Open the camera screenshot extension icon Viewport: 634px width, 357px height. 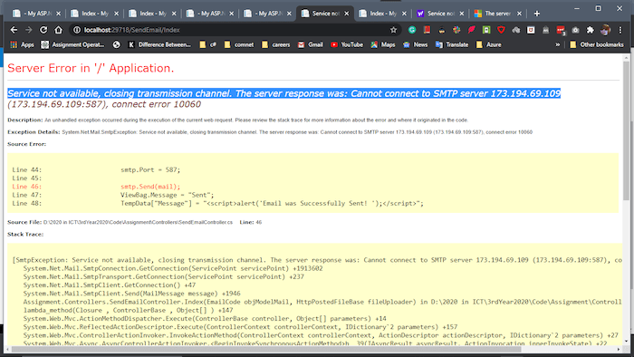point(575,30)
